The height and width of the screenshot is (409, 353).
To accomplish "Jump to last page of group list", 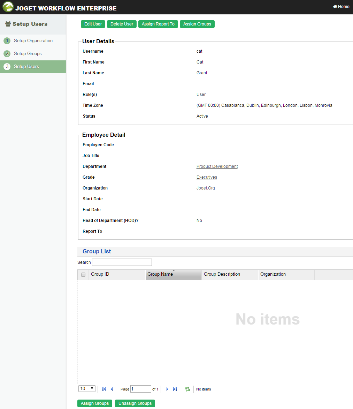I will (175, 389).
